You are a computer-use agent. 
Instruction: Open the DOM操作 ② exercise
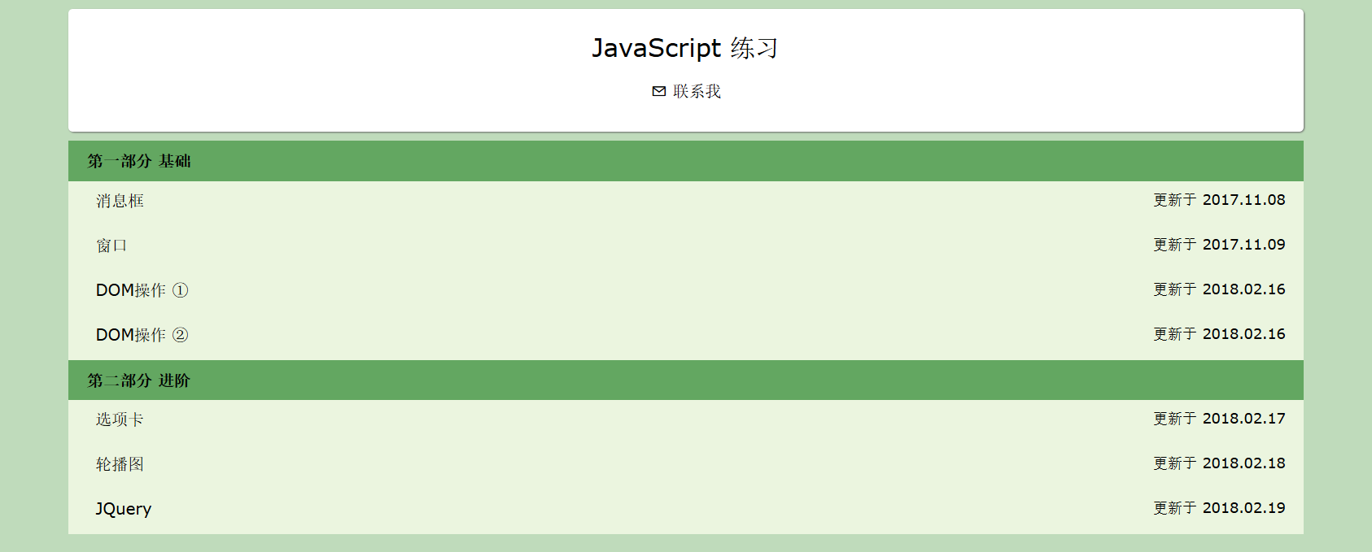(x=142, y=334)
